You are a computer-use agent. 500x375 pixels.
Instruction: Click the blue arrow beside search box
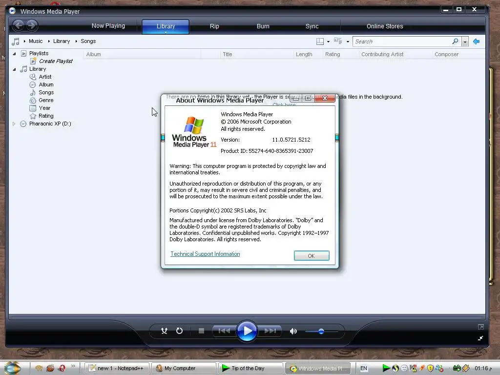click(x=477, y=42)
